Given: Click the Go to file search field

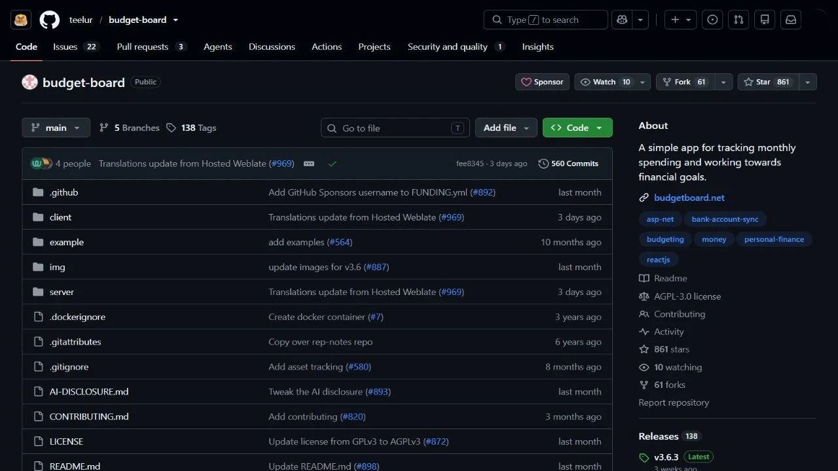Looking at the screenshot, I should [x=395, y=128].
